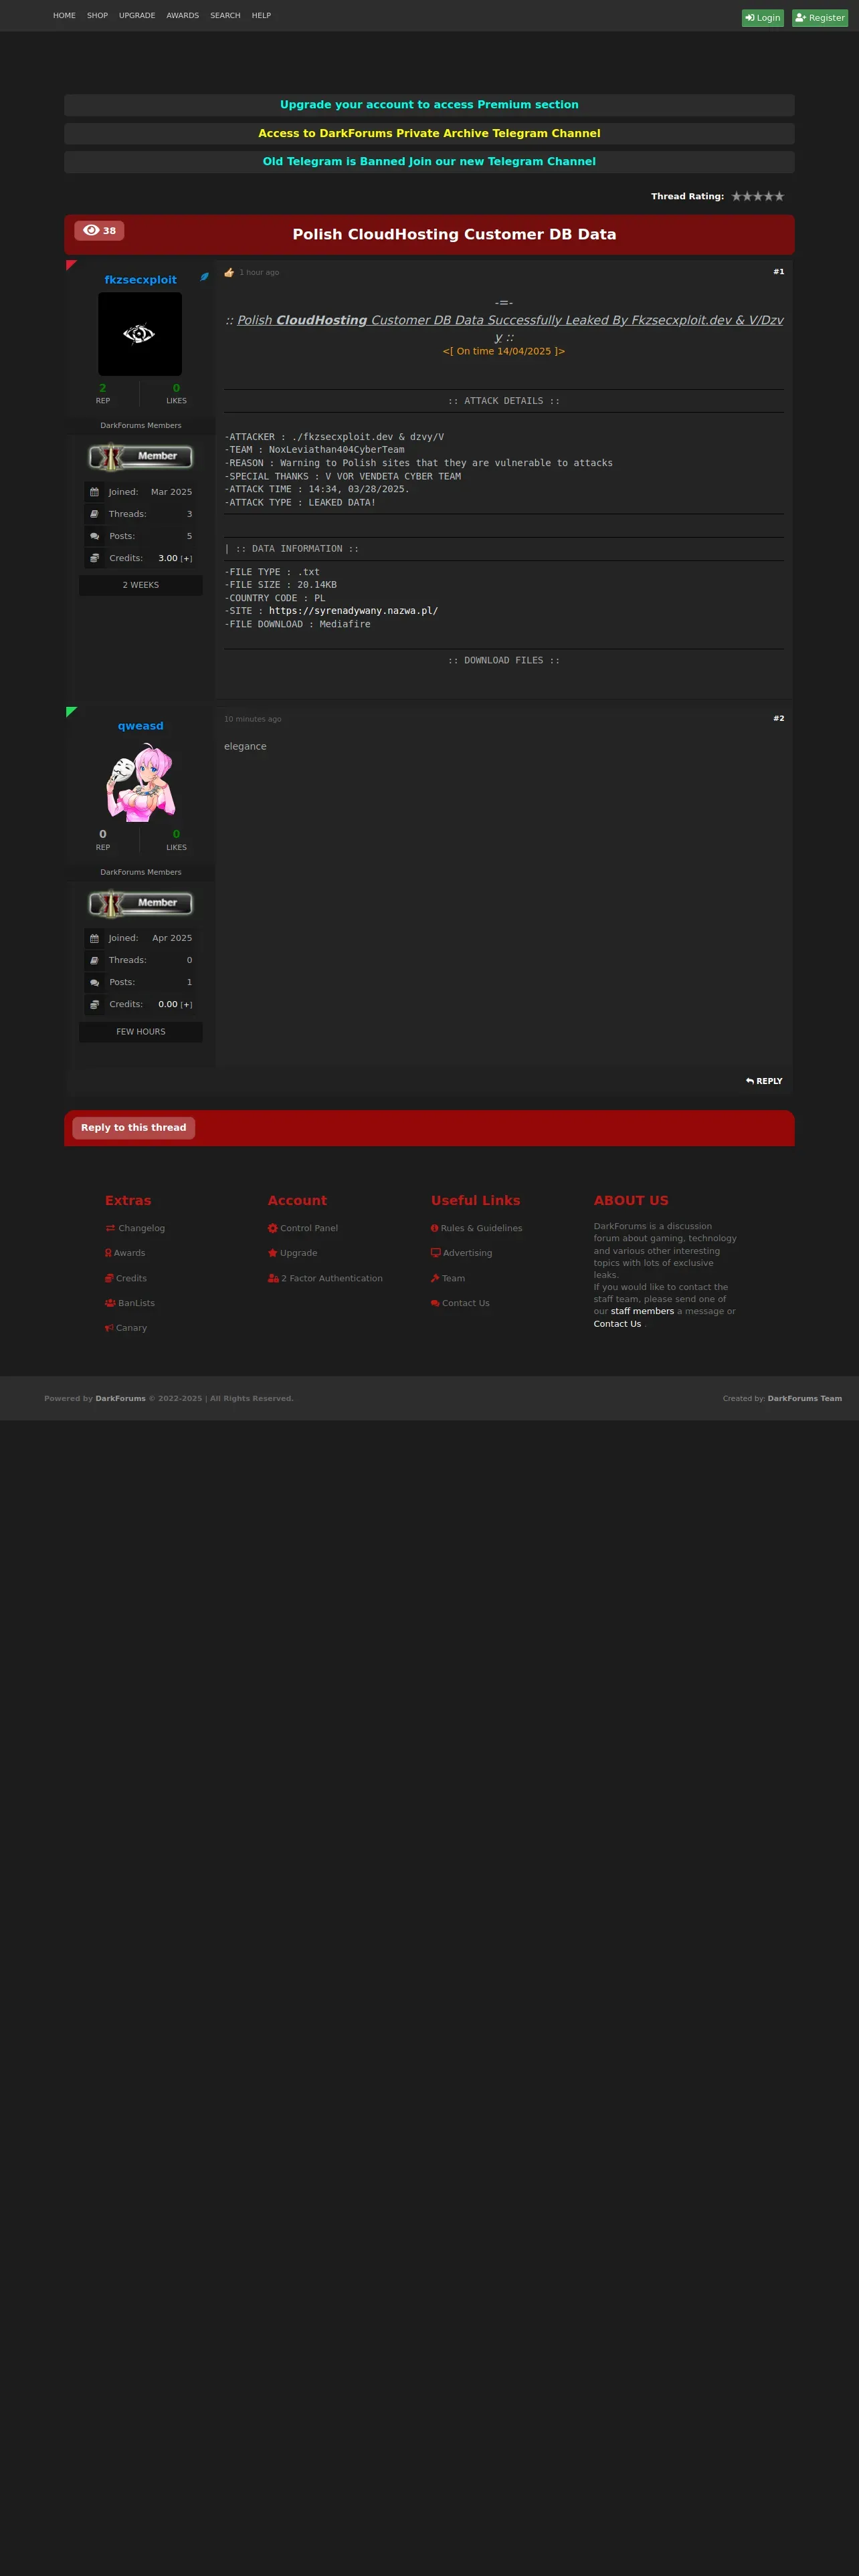Open the UPGRADE menu item
Image resolution: width=859 pixels, height=2576 pixels.
[x=137, y=16]
